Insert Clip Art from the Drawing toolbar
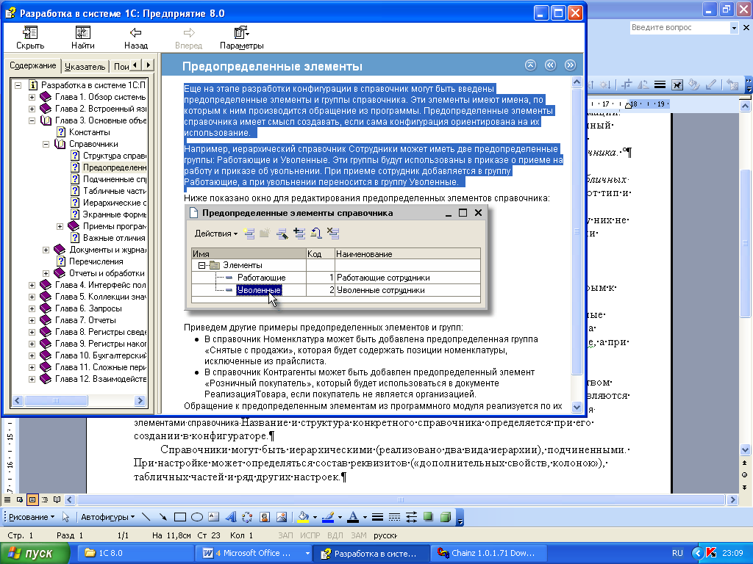 (265, 517)
